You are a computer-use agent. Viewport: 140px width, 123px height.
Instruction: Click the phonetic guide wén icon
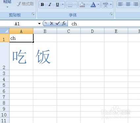coord(105,5)
